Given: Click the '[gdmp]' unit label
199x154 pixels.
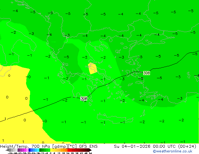Looking at the screenshot, I should click(60, 146).
